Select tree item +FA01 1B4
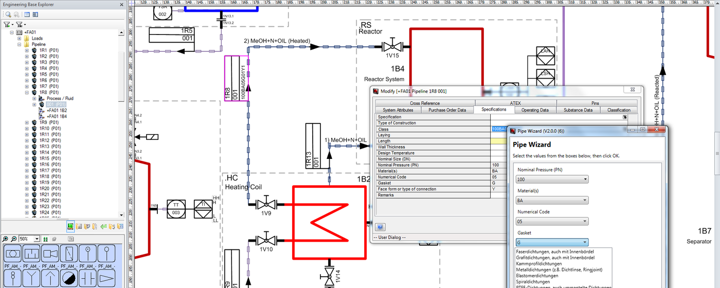720x288 pixels. (57, 117)
